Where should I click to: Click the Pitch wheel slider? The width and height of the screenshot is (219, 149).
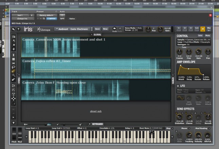point(14,134)
